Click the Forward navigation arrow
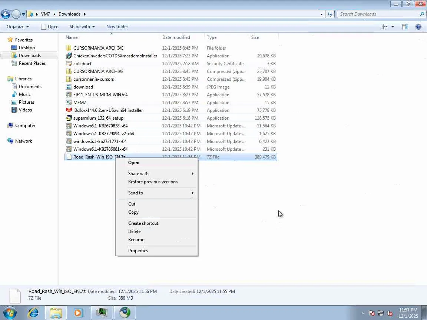The image size is (427, 320). pyautogui.click(x=16, y=14)
